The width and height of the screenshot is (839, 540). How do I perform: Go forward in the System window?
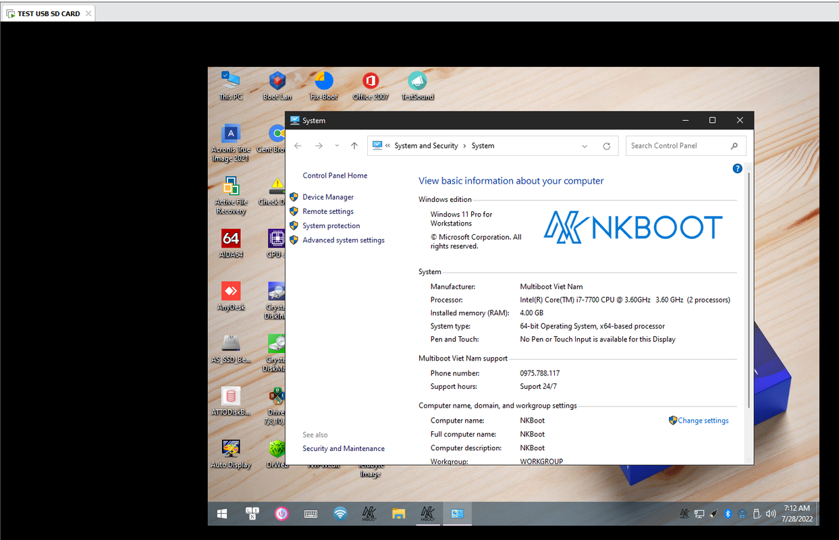point(319,146)
